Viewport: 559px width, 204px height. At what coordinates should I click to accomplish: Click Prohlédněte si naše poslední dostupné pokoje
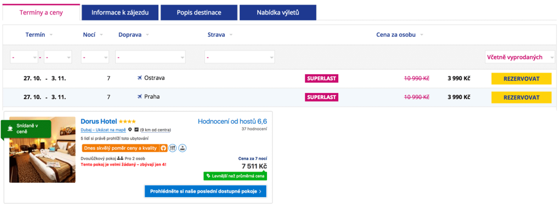pyautogui.click(x=205, y=191)
